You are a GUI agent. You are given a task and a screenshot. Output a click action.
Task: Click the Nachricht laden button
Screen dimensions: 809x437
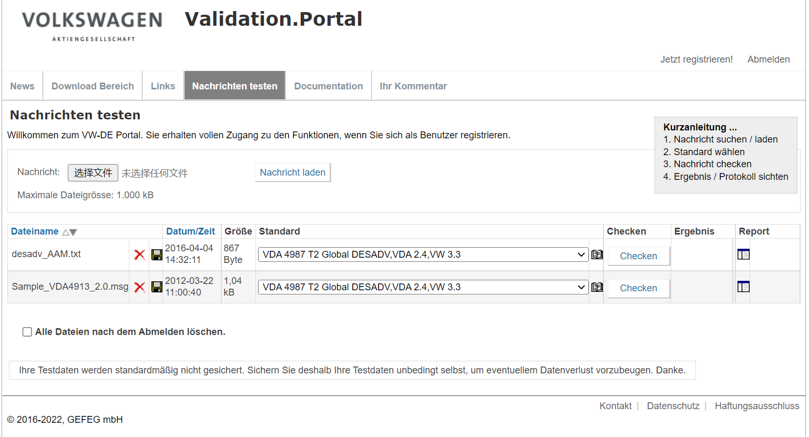point(293,172)
